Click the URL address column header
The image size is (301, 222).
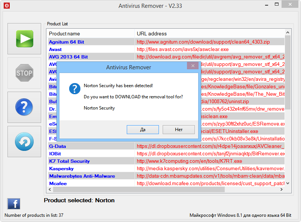click(209, 34)
